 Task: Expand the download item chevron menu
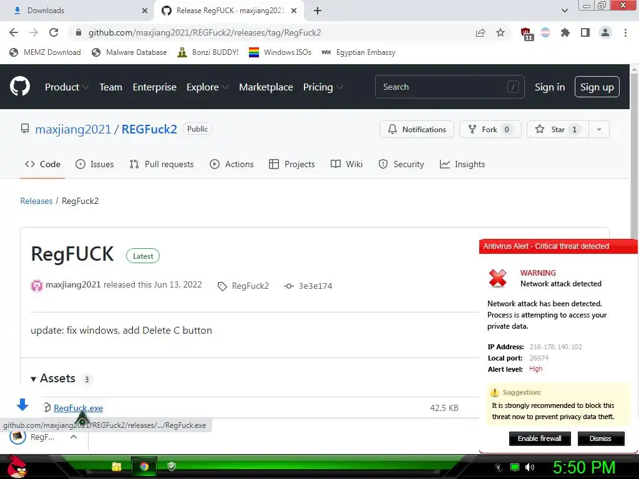[x=74, y=437]
